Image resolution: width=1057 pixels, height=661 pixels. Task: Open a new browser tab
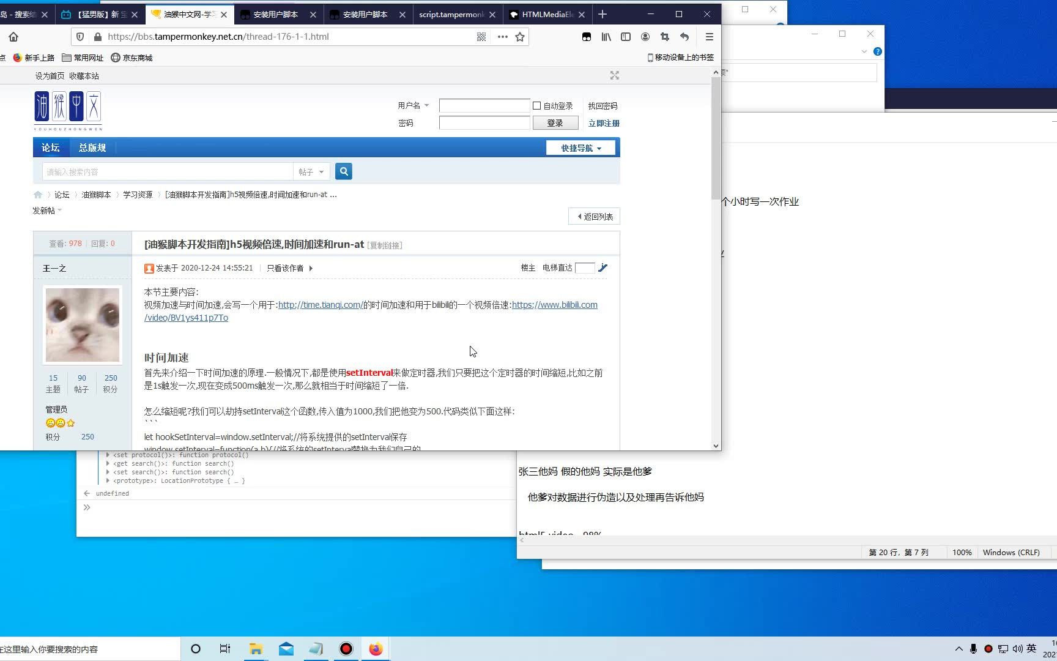603,14
